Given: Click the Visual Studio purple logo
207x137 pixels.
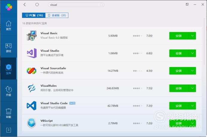Looking at the screenshot, I should [32, 53].
